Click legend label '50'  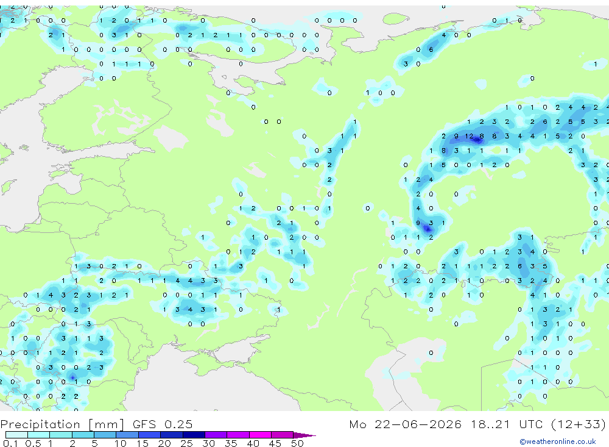[297, 443]
